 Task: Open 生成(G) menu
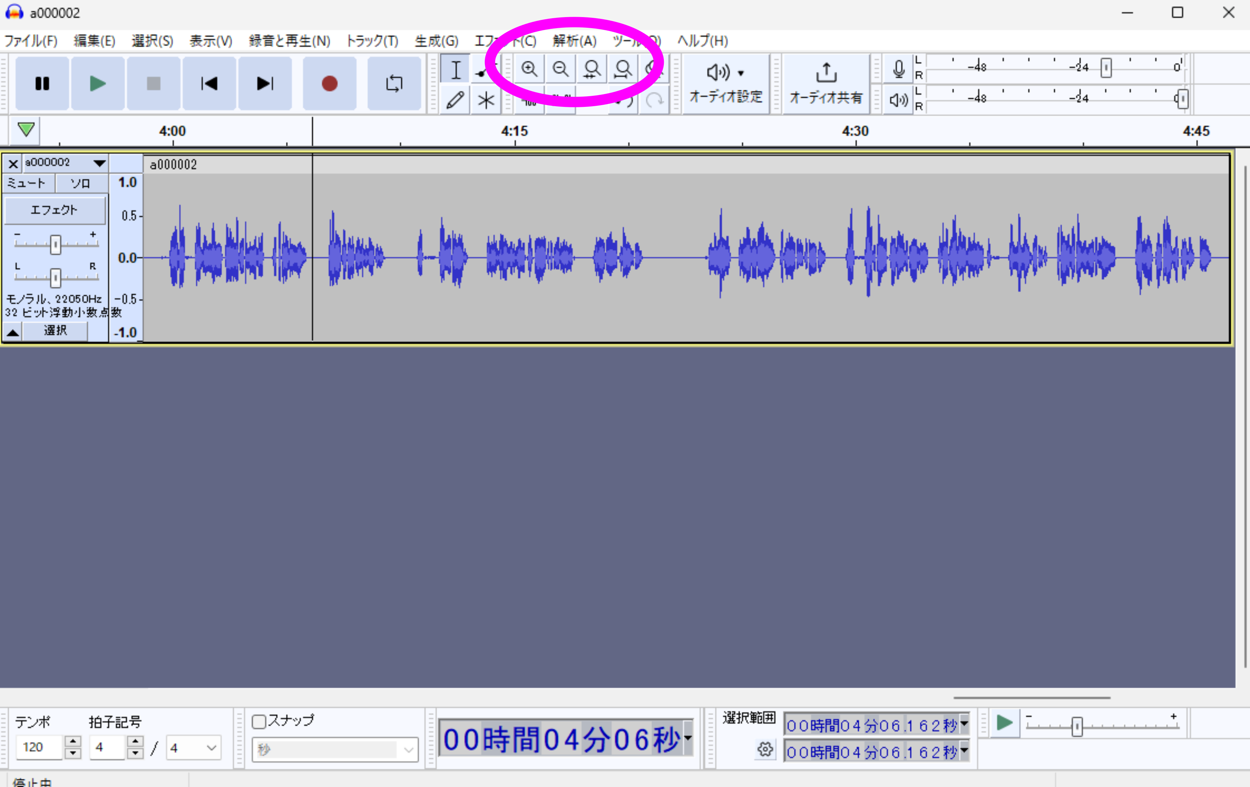[436, 41]
